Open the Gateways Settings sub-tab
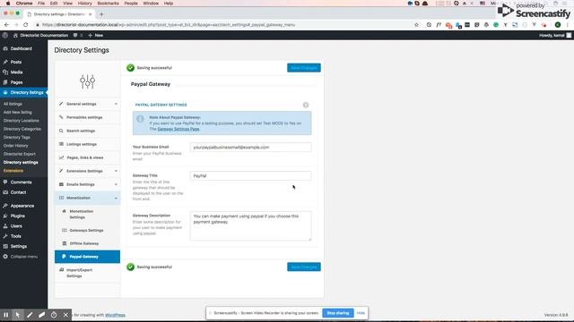 click(x=88, y=231)
